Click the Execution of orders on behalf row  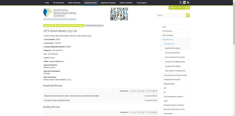click(x=100, y=101)
